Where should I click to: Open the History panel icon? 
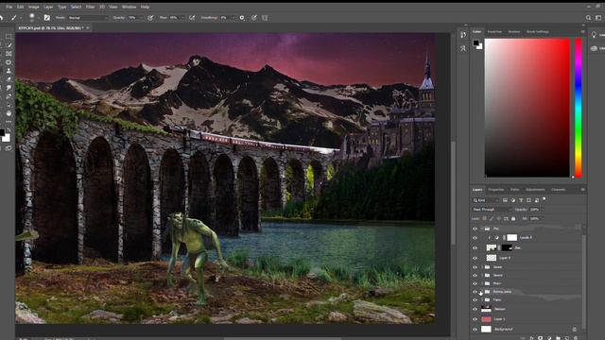(463, 35)
